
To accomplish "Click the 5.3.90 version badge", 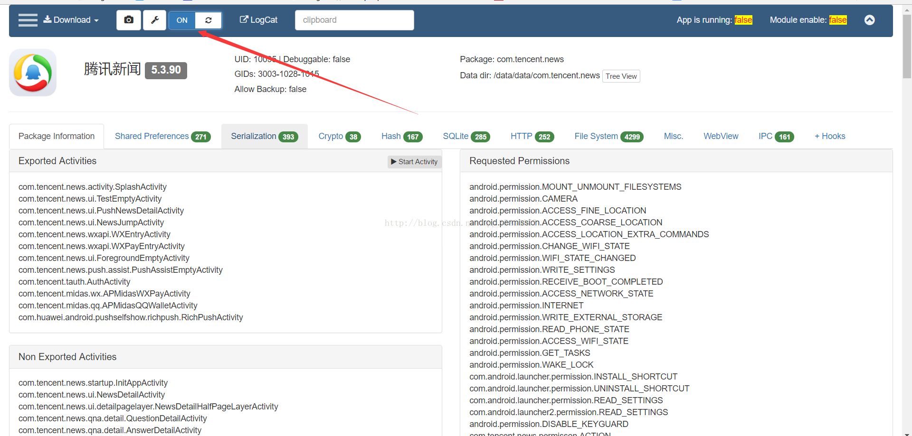I will point(166,70).
